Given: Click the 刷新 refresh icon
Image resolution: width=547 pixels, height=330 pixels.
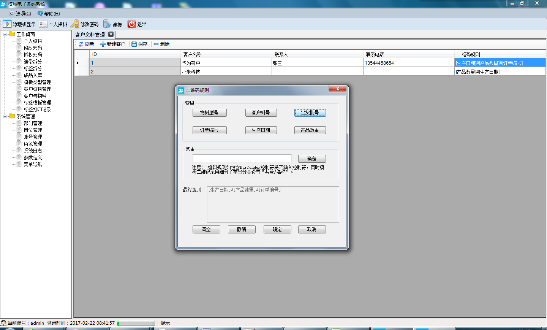Looking at the screenshot, I should (81, 44).
